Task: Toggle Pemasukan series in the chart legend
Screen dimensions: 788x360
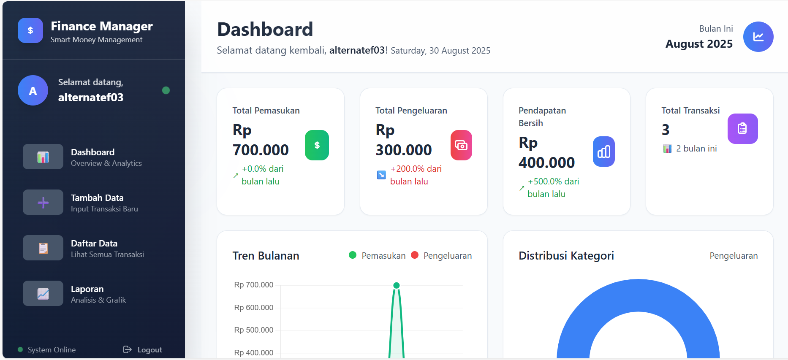Action: [377, 255]
